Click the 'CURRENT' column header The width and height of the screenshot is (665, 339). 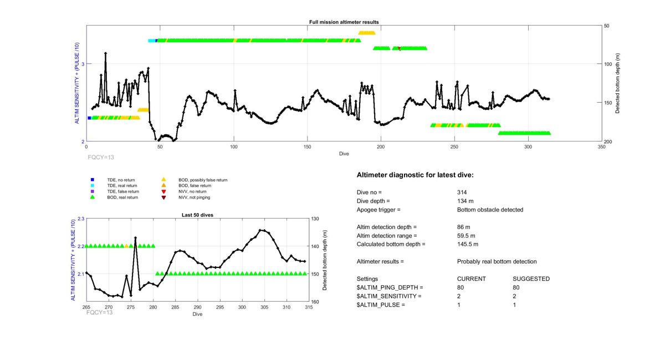pos(472,279)
